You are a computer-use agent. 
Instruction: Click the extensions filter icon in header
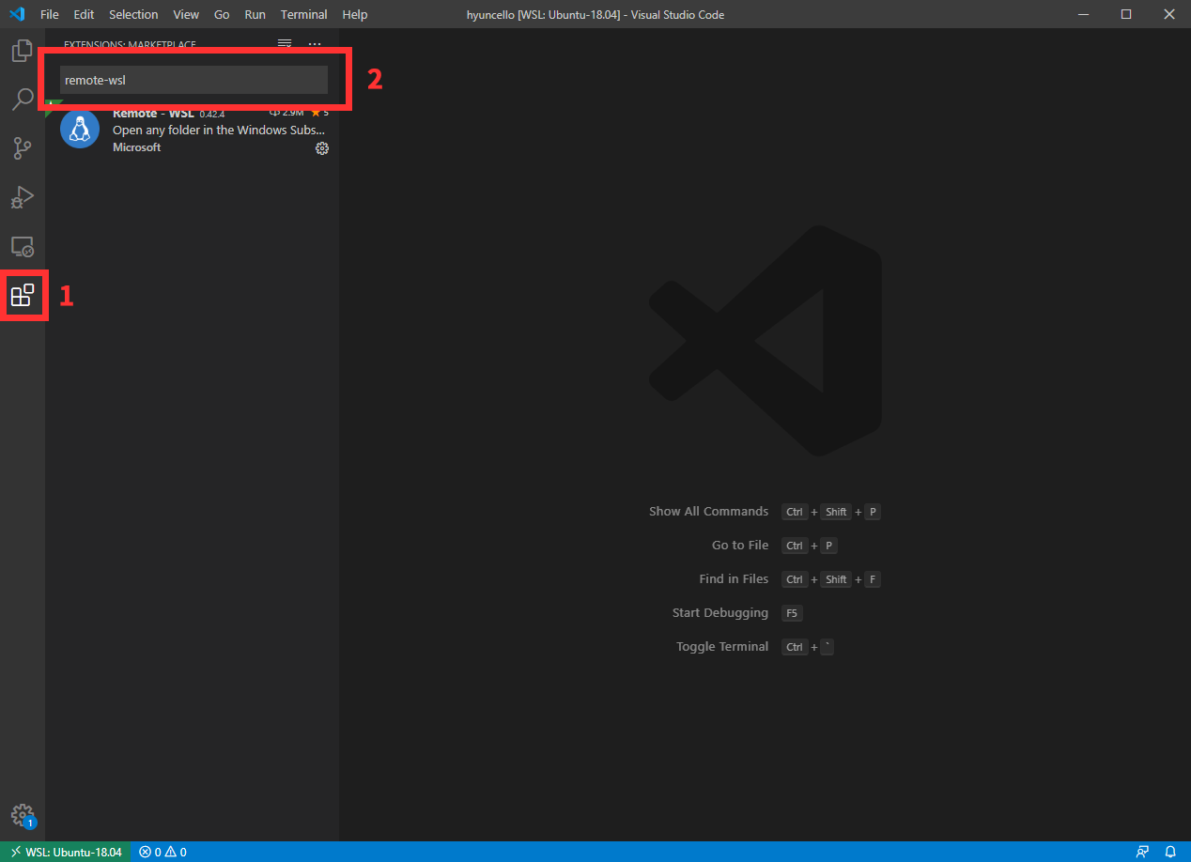tap(285, 43)
